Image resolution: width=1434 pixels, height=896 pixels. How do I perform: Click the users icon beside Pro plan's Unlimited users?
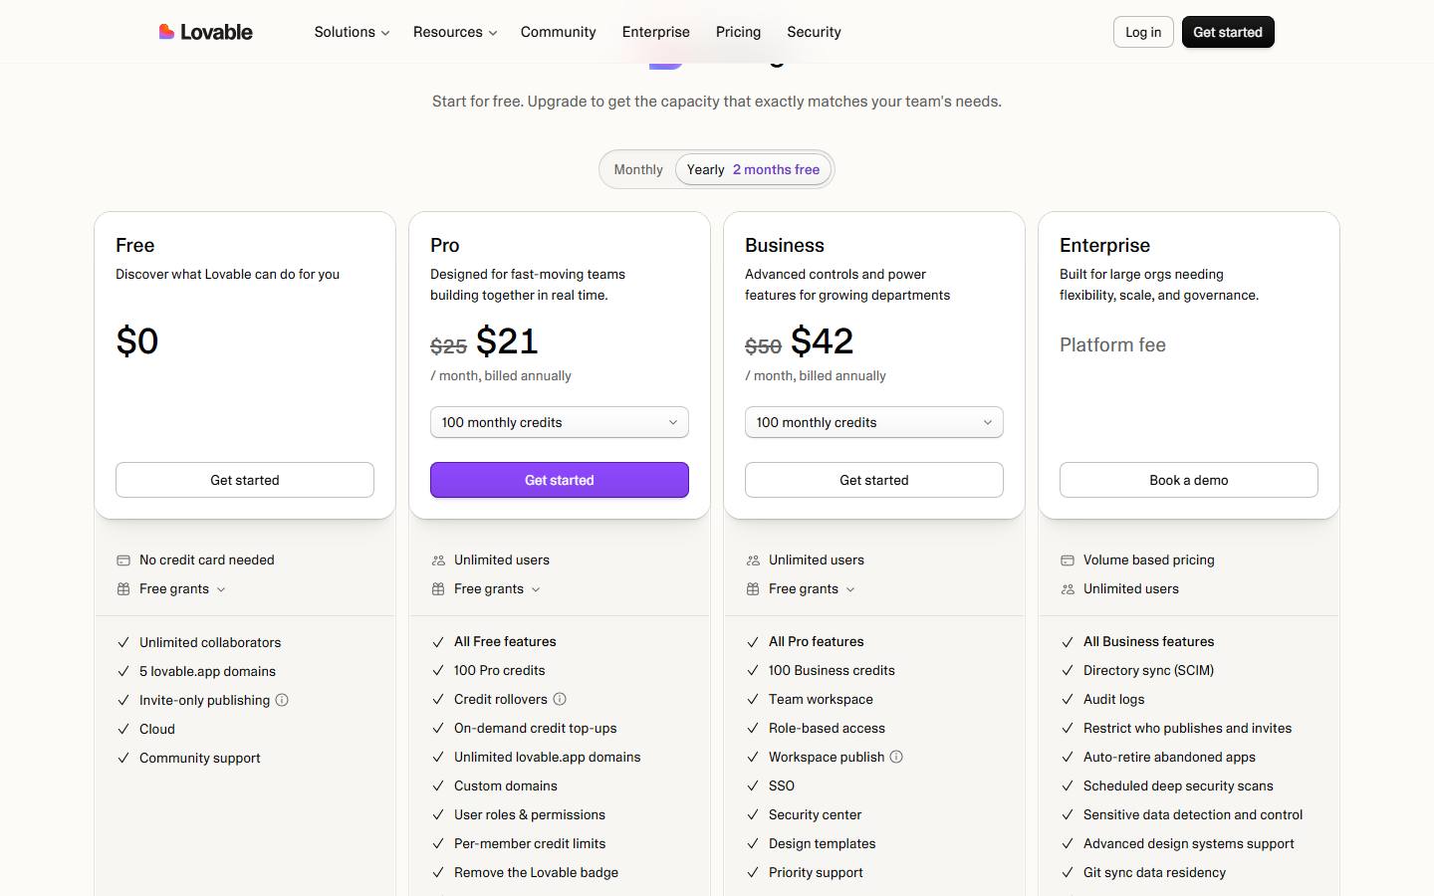438,560
